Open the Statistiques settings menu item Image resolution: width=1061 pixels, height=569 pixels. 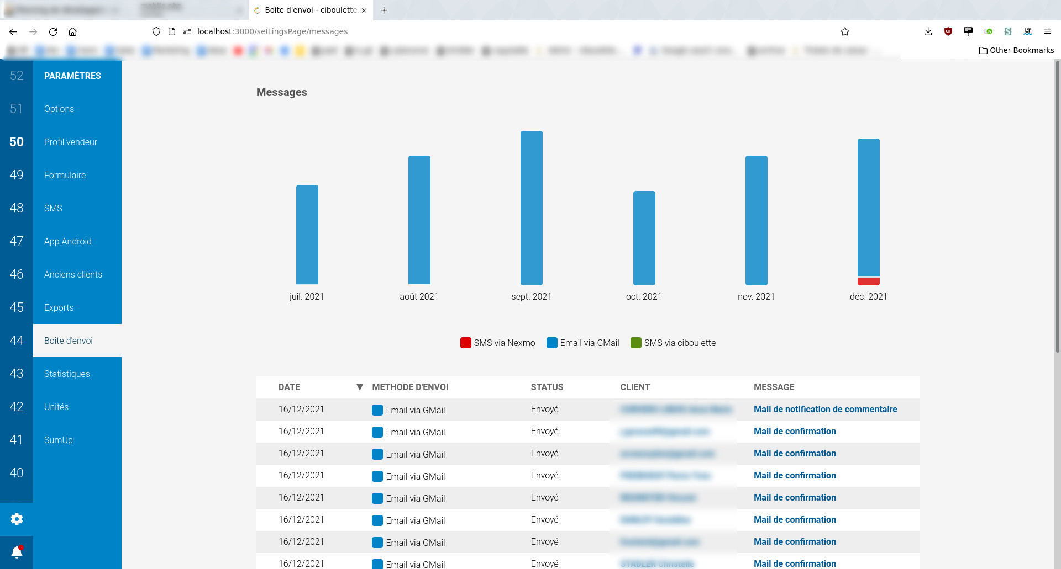tap(67, 374)
